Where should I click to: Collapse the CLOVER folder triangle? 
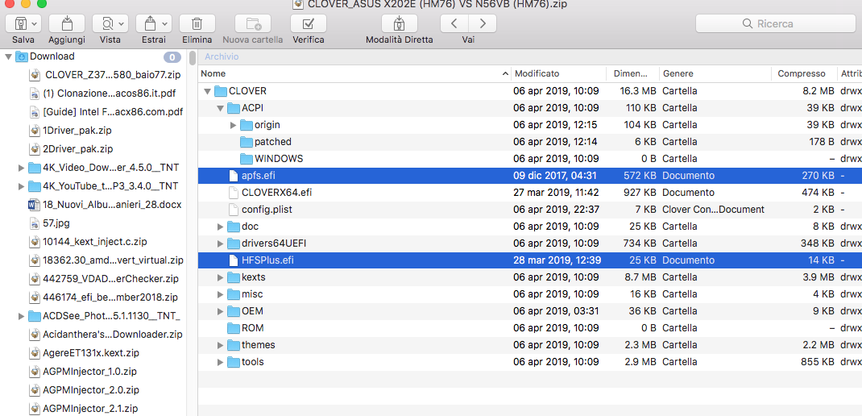click(207, 91)
